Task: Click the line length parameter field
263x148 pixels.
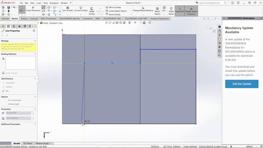Action: 18,113
